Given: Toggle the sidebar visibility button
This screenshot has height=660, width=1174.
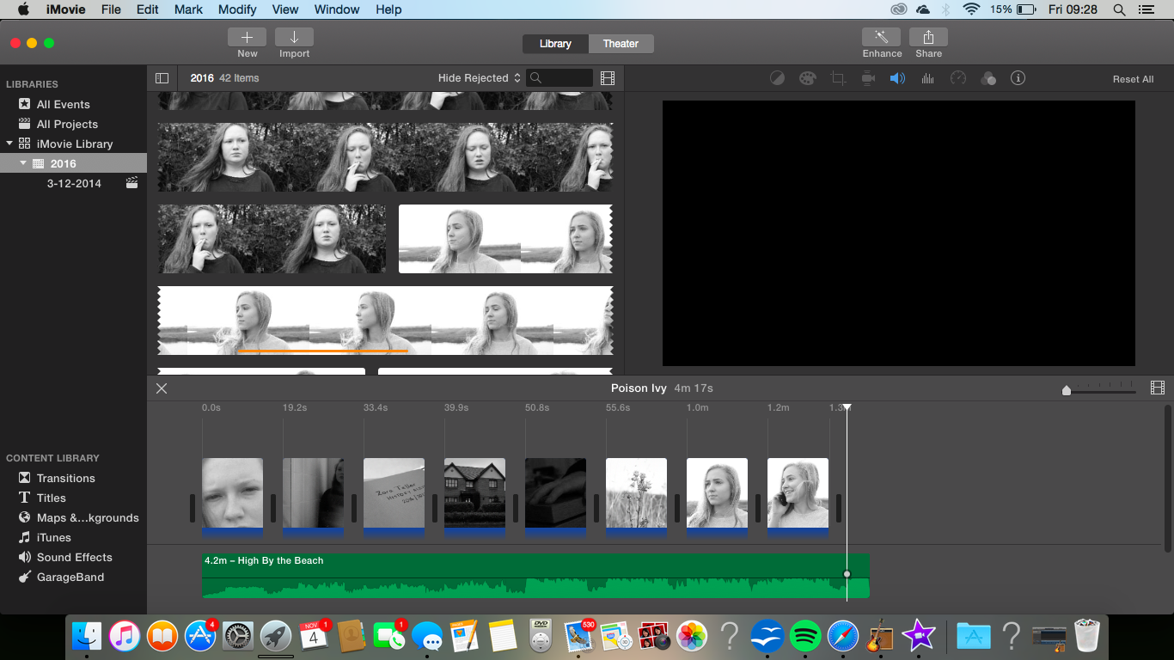Looking at the screenshot, I should coord(162,77).
